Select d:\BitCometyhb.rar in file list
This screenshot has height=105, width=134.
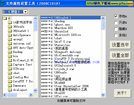click(x=71, y=55)
